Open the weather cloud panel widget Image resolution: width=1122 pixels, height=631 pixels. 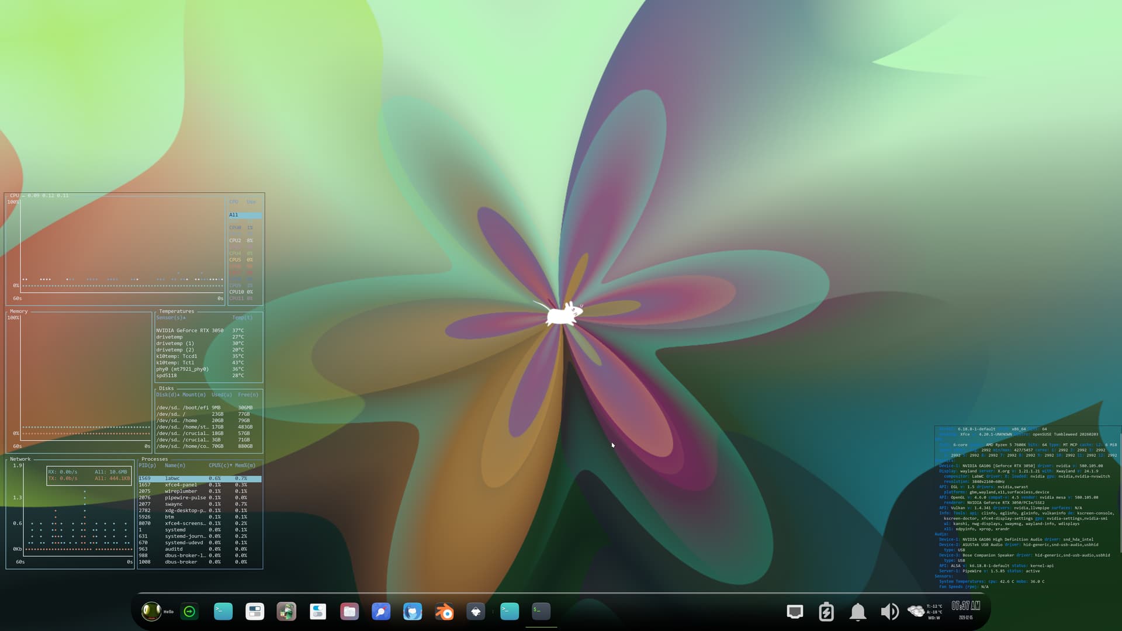click(916, 611)
